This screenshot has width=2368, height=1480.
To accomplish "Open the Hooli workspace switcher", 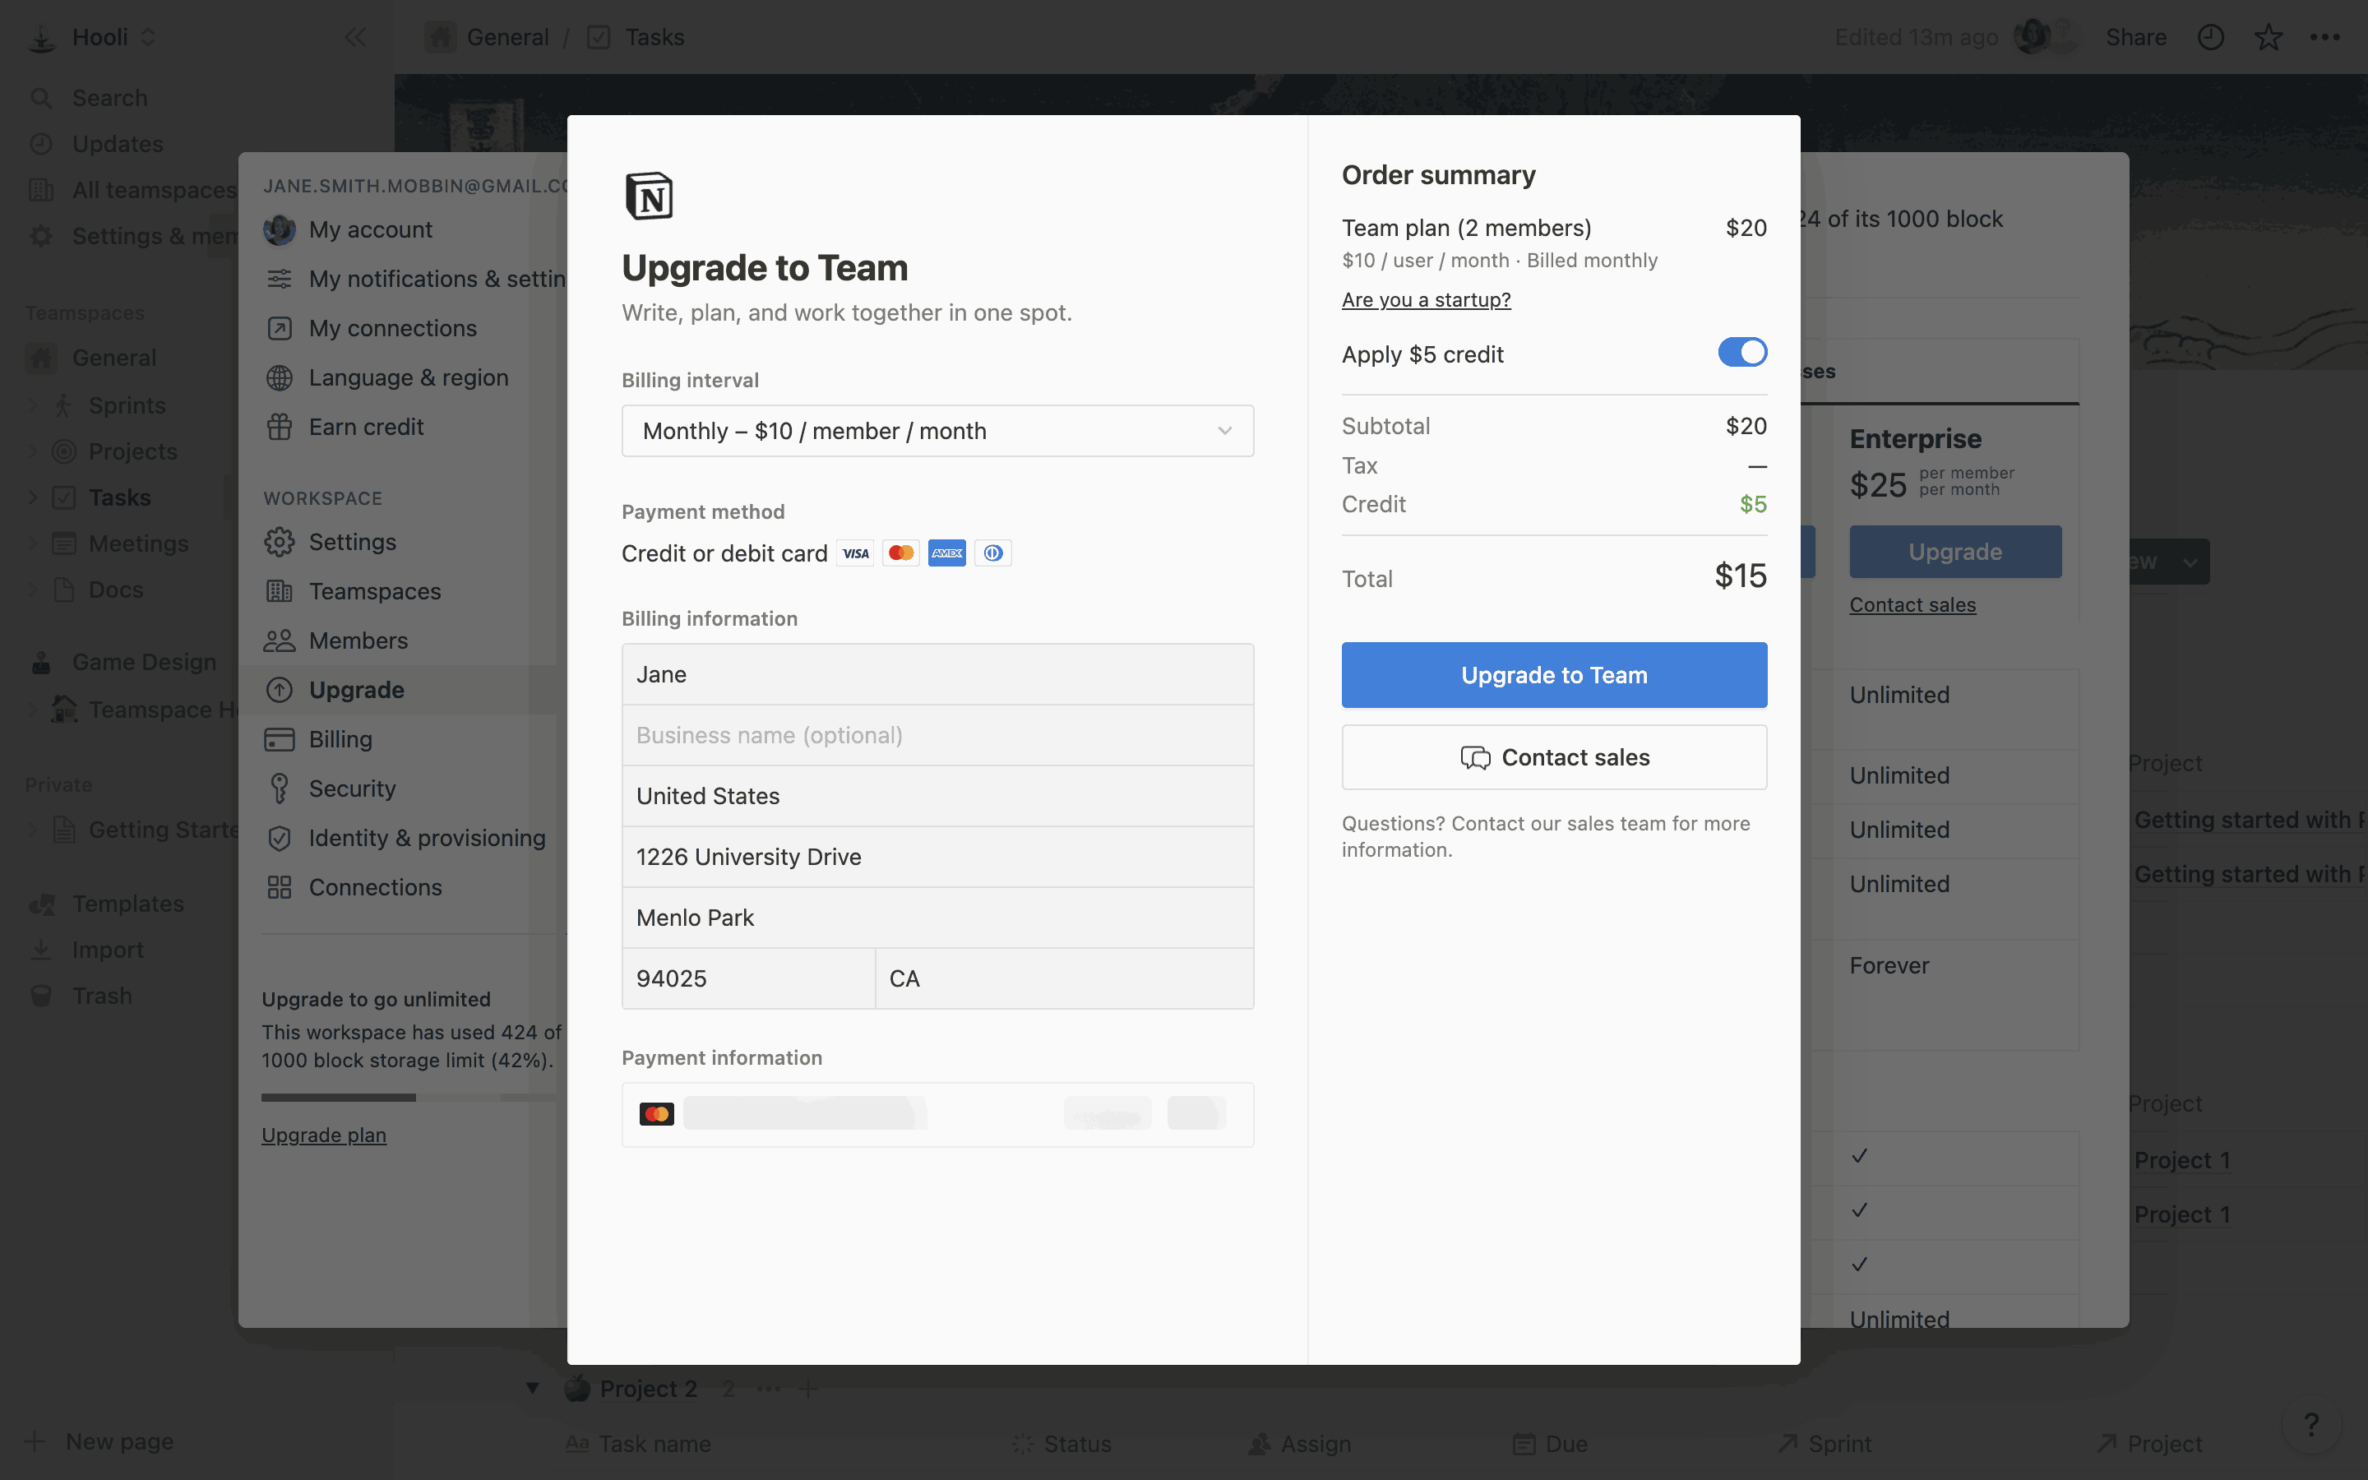I will [93, 37].
